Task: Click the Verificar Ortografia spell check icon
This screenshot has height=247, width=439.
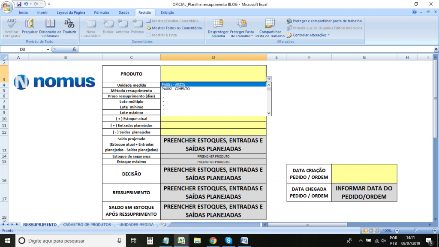Action: [12, 24]
